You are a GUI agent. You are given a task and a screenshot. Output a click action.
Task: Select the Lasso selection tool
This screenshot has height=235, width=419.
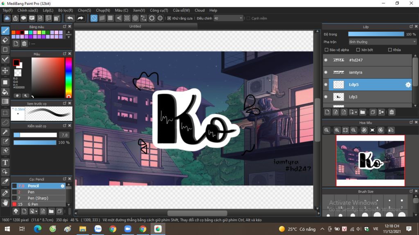click(x=5, y=122)
